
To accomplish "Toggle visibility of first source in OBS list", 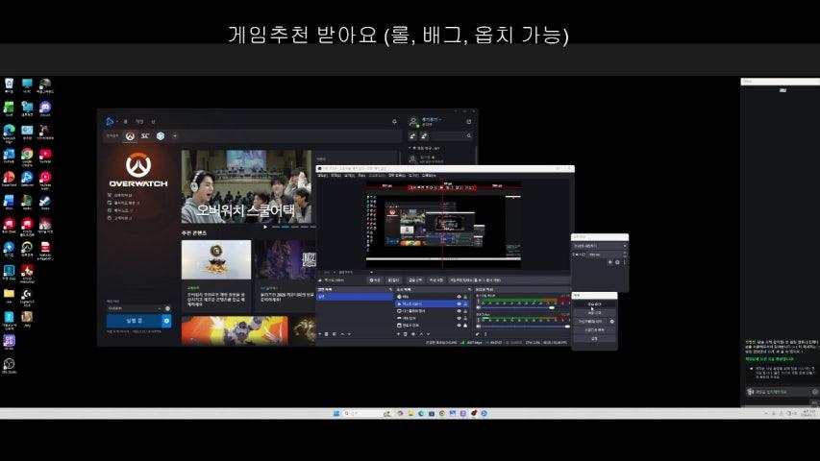I will click(x=460, y=297).
